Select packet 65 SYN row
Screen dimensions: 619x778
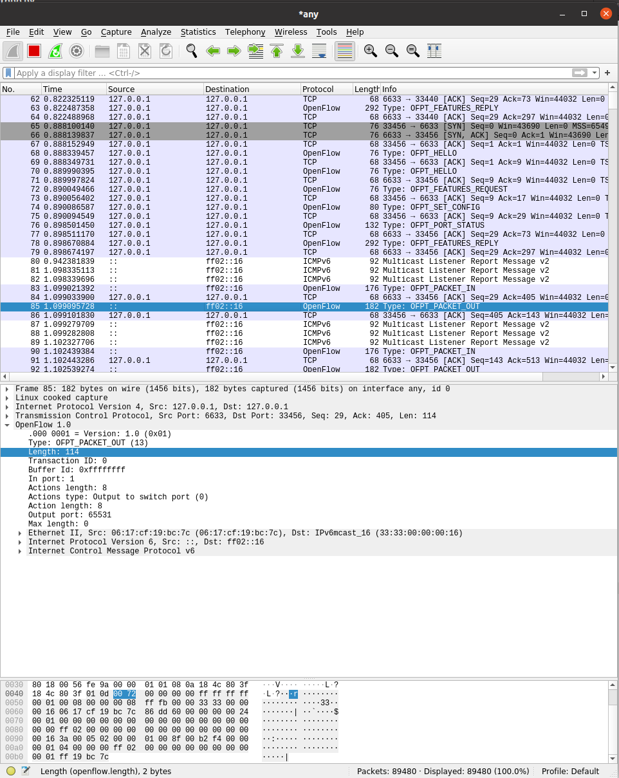point(304,126)
